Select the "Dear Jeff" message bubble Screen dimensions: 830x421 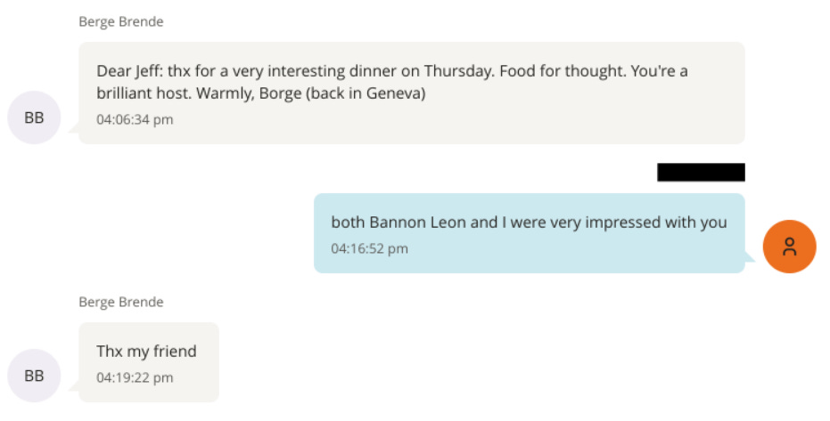(411, 93)
